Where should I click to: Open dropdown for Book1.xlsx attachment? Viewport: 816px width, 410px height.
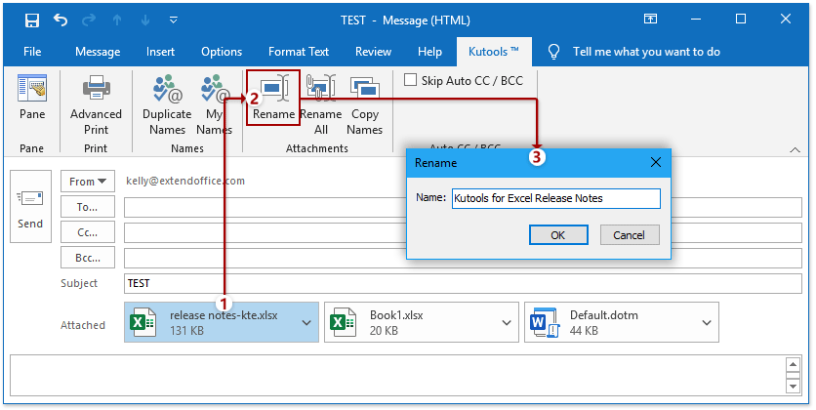click(507, 322)
